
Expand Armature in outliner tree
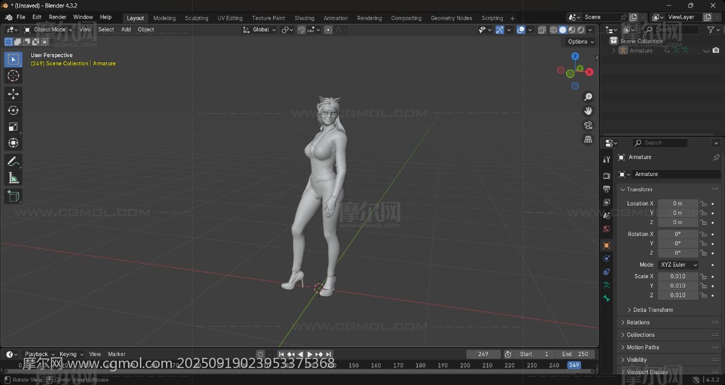click(613, 50)
